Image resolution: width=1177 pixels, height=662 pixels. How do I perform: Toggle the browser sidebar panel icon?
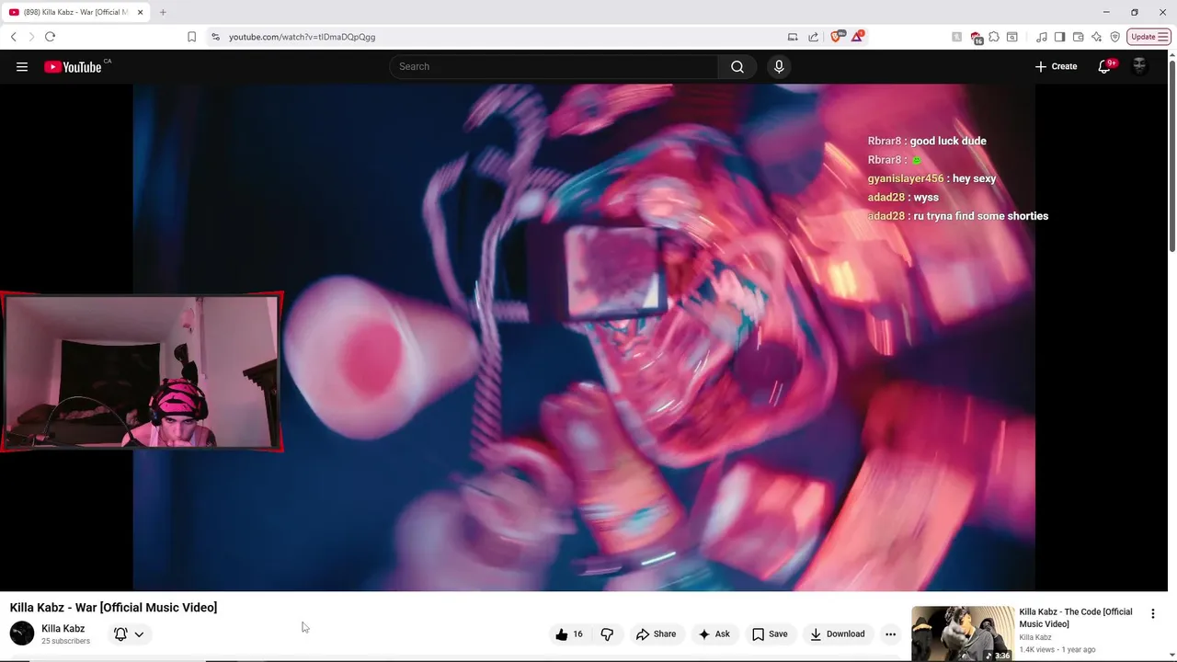coord(1059,37)
